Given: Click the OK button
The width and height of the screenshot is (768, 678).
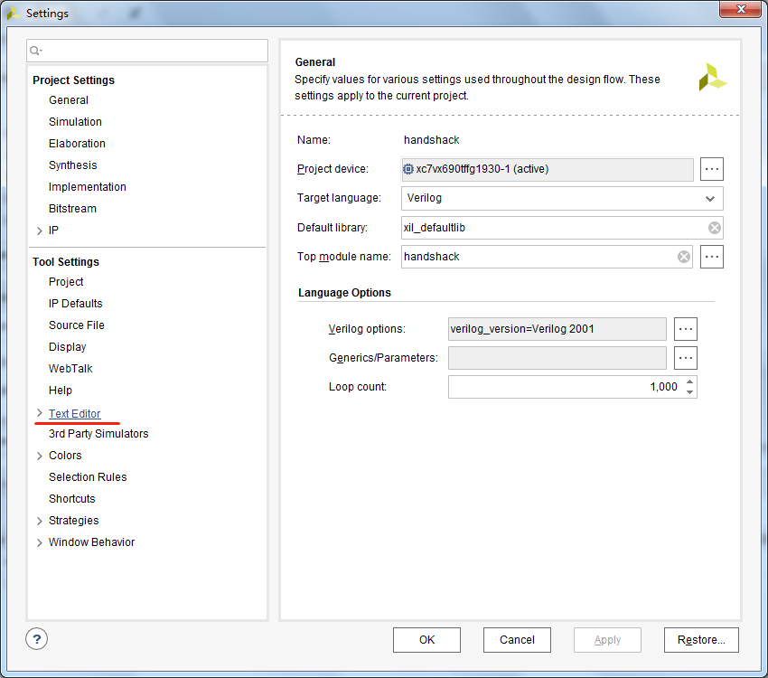Looking at the screenshot, I should click(x=426, y=640).
